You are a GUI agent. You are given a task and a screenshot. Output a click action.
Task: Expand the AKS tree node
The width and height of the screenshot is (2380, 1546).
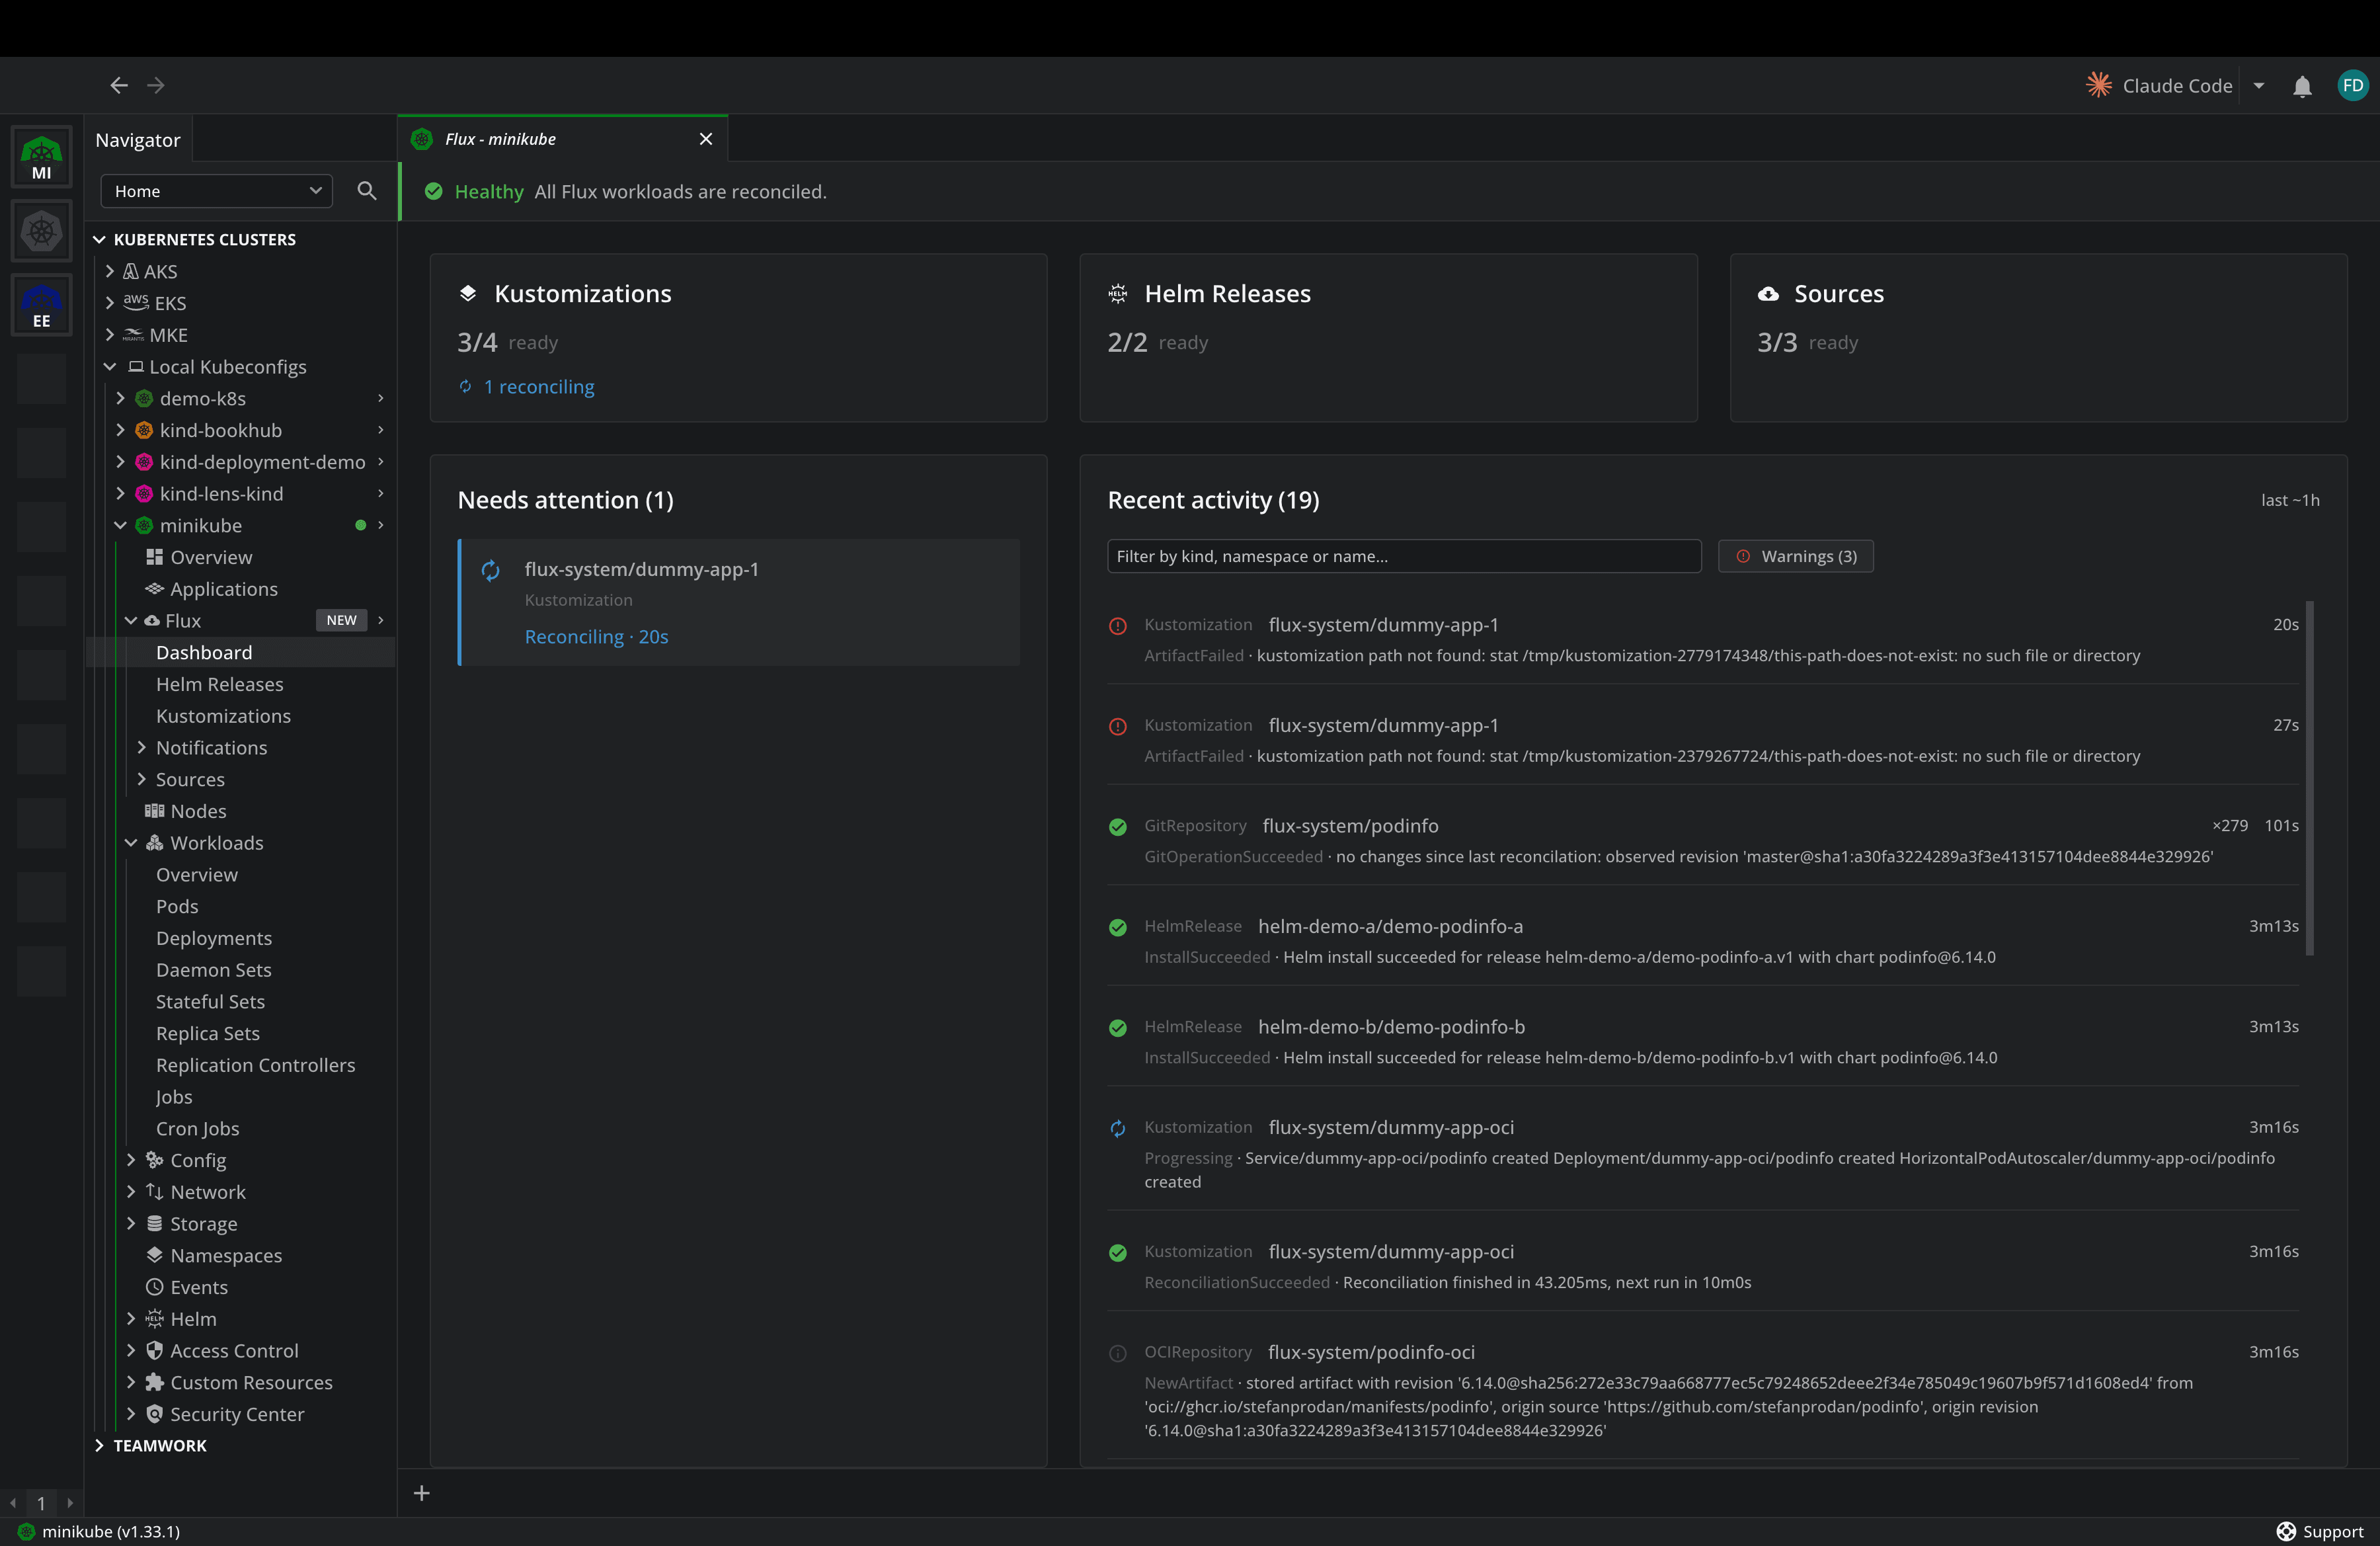(x=110, y=271)
